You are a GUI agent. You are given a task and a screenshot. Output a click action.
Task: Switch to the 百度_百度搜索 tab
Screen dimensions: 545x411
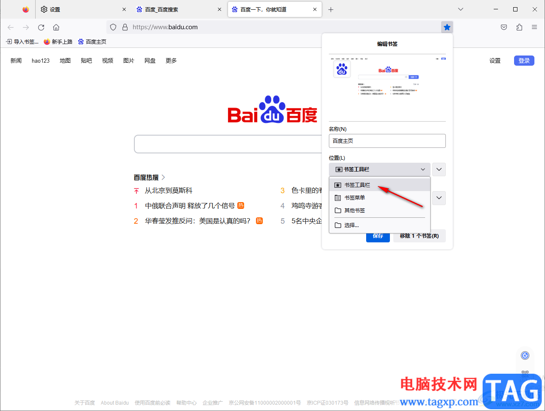(x=179, y=9)
